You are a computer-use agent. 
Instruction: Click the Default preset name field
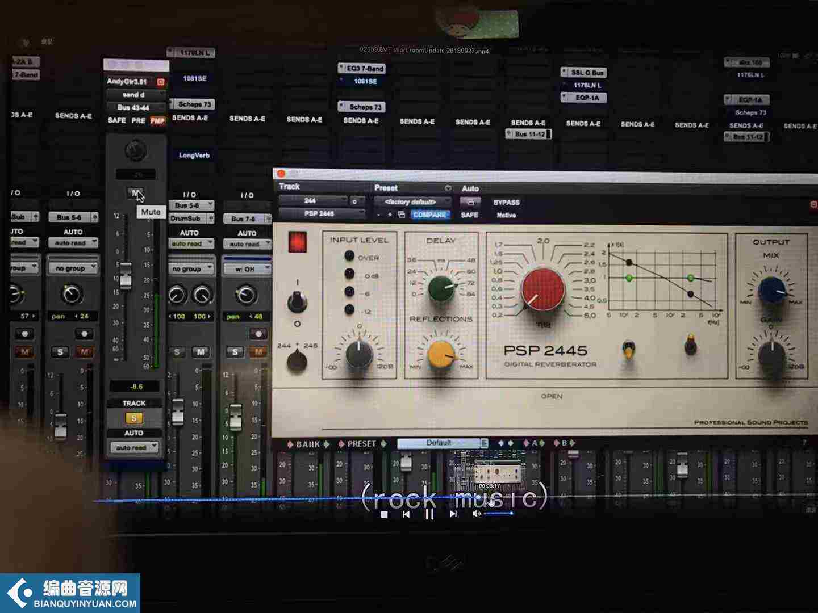pyautogui.click(x=439, y=443)
